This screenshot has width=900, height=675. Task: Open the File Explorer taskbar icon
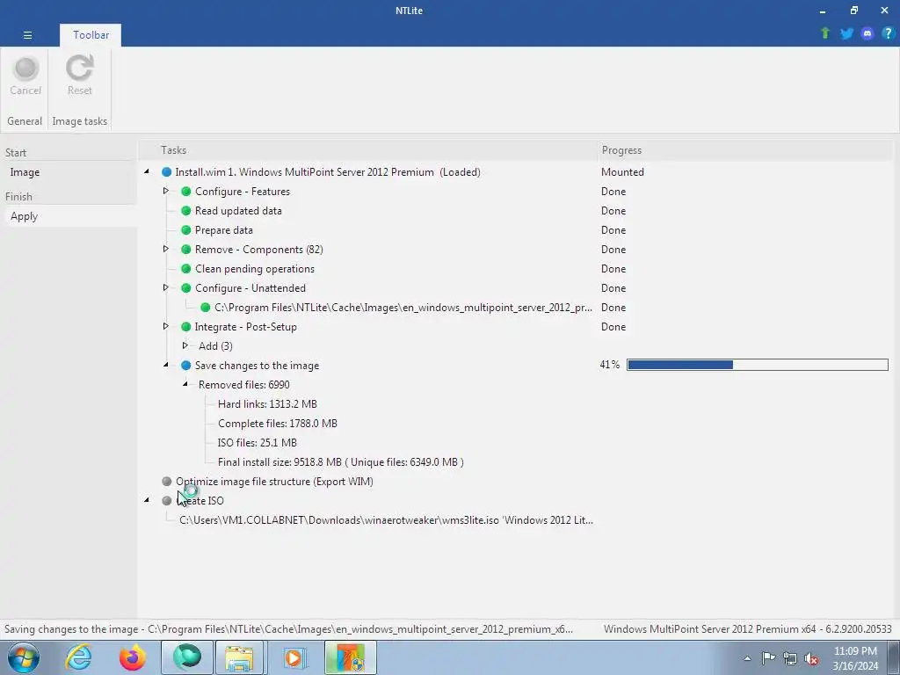tap(239, 657)
